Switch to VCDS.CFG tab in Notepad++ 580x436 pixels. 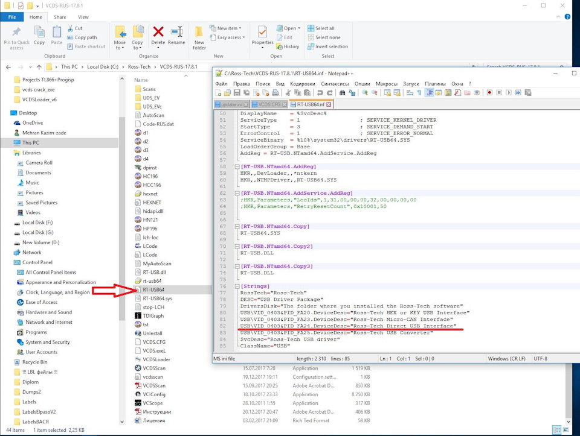tap(269, 104)
